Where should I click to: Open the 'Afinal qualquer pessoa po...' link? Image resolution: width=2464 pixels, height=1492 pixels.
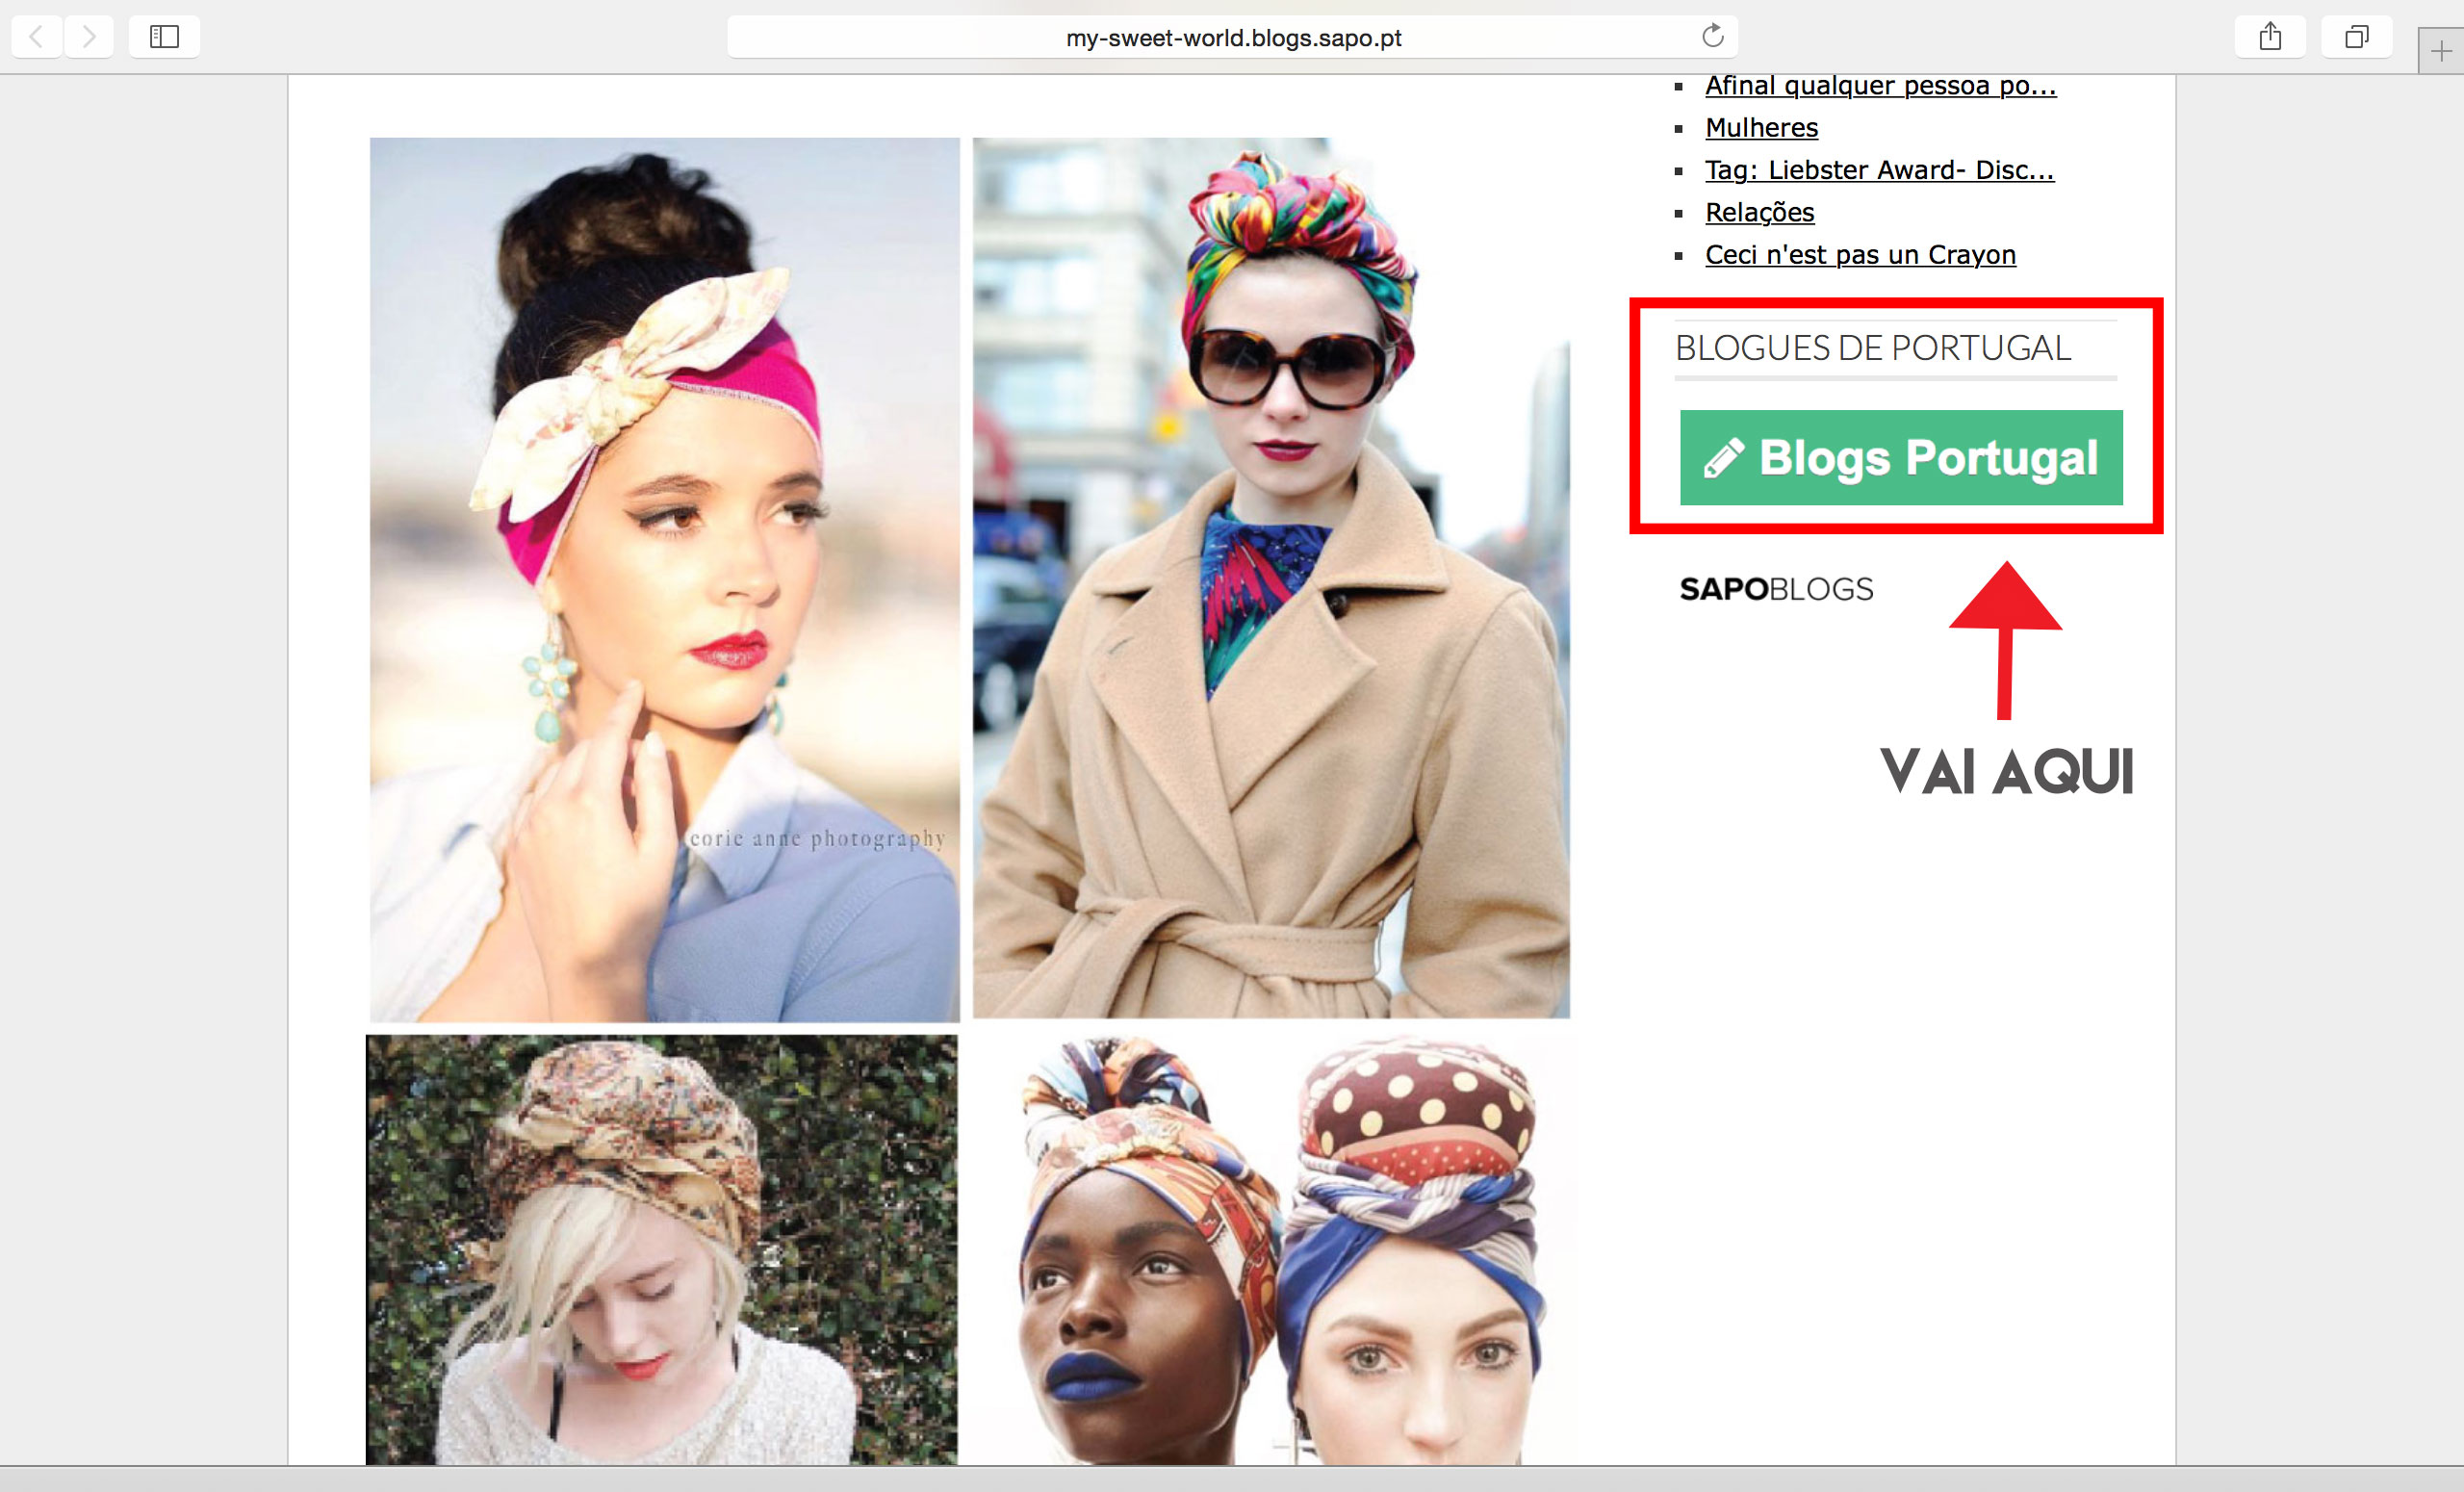[1880, 86]
